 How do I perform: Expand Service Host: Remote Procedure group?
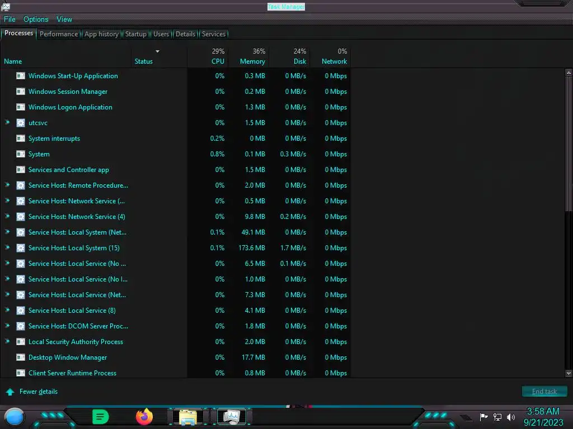(x=7, y=184)
